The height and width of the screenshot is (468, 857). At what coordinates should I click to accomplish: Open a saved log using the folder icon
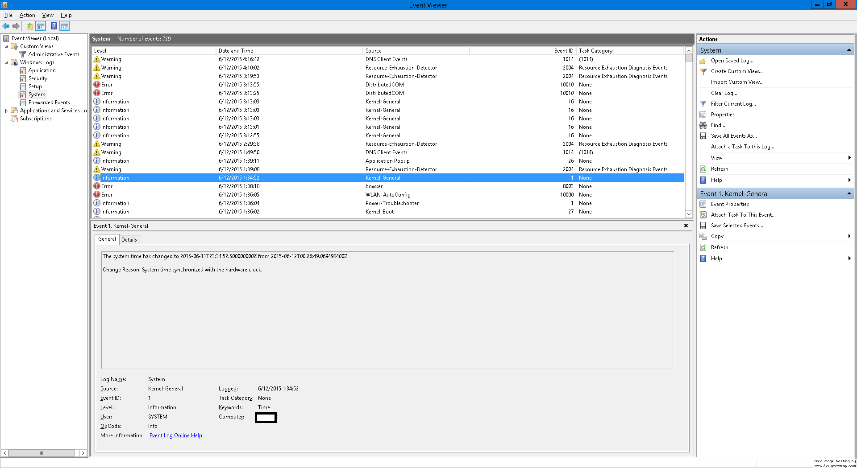coord(703,61)
